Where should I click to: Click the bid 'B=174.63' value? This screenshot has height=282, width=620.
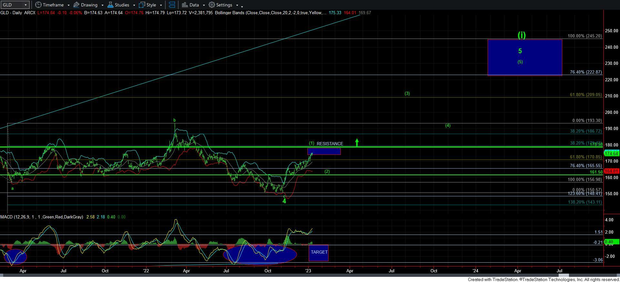click(x=93, y=13)
